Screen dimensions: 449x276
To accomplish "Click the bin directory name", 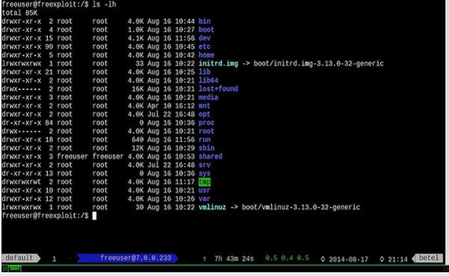I will coord(204,21).
